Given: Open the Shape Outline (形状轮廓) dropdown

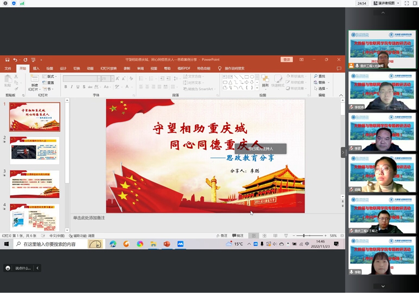Looking at the screenshot, I should point(297,82).
